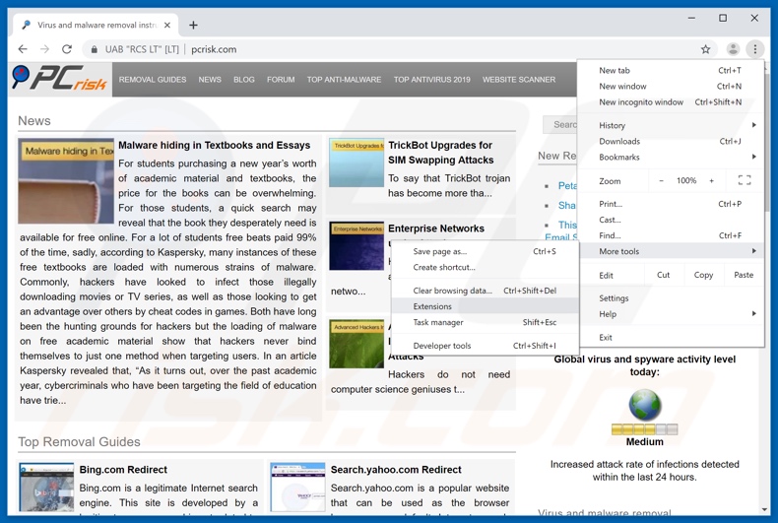The image size is (778, 523).
Task: Select New window menu item
Action: click(x=671, y=87)
